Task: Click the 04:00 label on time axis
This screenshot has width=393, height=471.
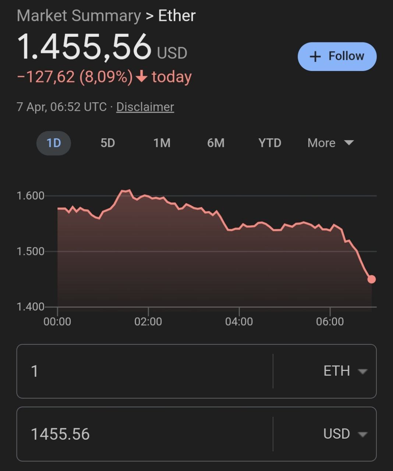Action: (x=239, y=322)
